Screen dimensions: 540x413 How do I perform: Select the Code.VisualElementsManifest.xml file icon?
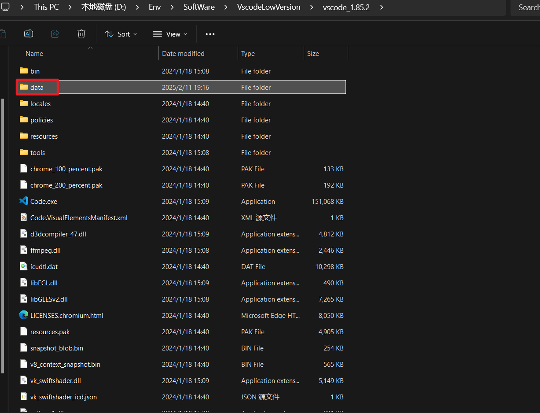pyautogui.click(x=24, y=218)
